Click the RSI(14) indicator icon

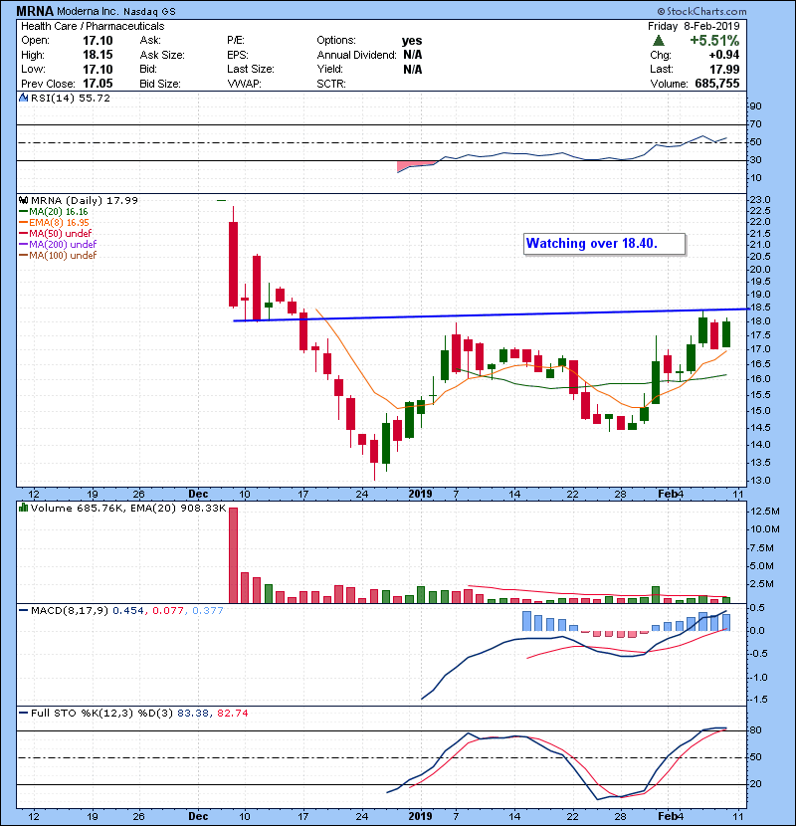[x=23, y=98]
